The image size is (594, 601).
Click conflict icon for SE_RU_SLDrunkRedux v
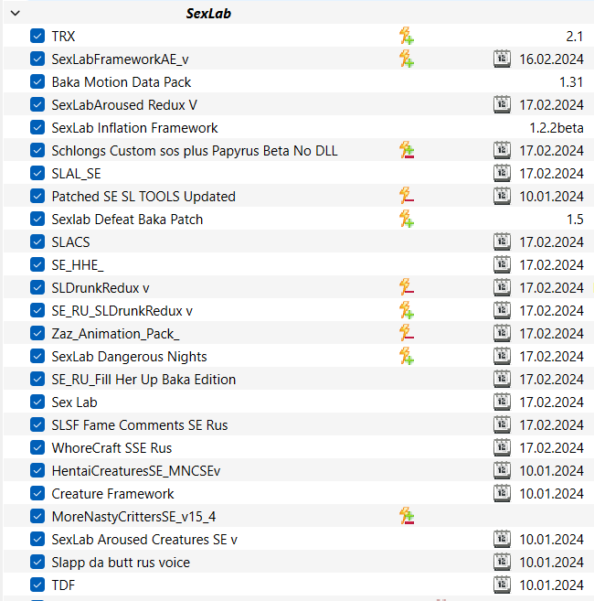pyautogui.click(x=407, y=310)
